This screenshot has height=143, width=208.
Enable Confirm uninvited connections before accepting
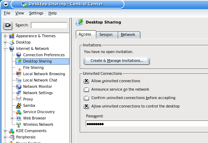[x=86, y=98]
